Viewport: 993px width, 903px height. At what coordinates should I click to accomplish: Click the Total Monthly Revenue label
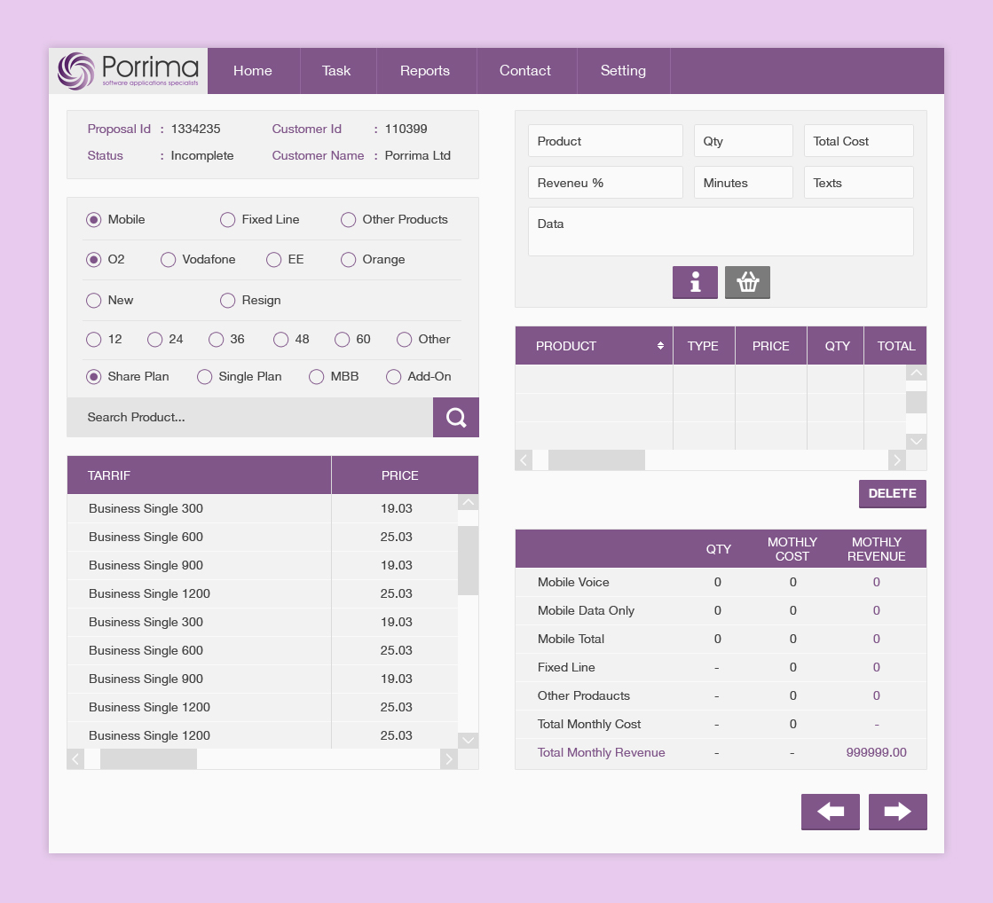tap(601, 752)
